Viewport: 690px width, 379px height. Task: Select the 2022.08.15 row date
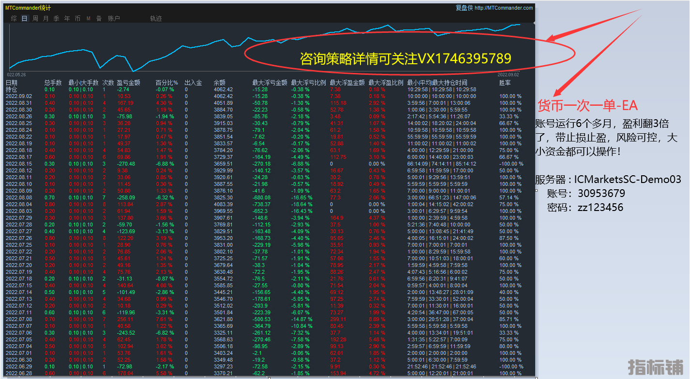pyautogui.click(x=19, y=164)
